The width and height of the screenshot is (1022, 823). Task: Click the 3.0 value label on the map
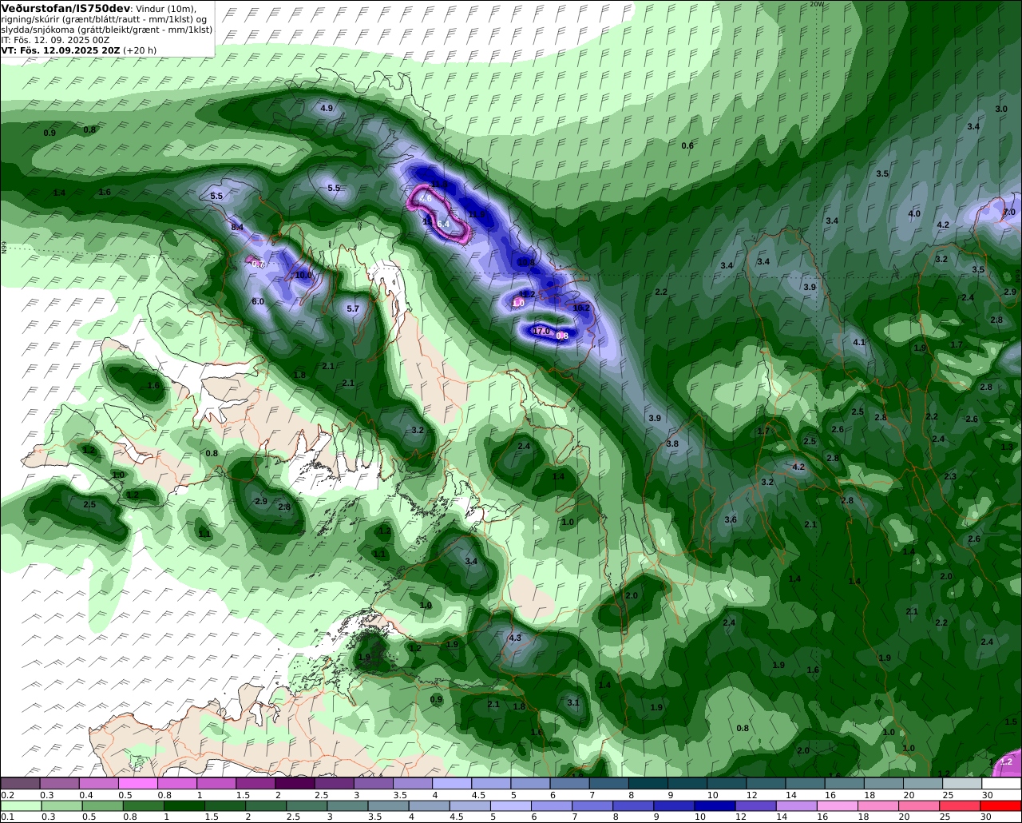(1001, 109)
